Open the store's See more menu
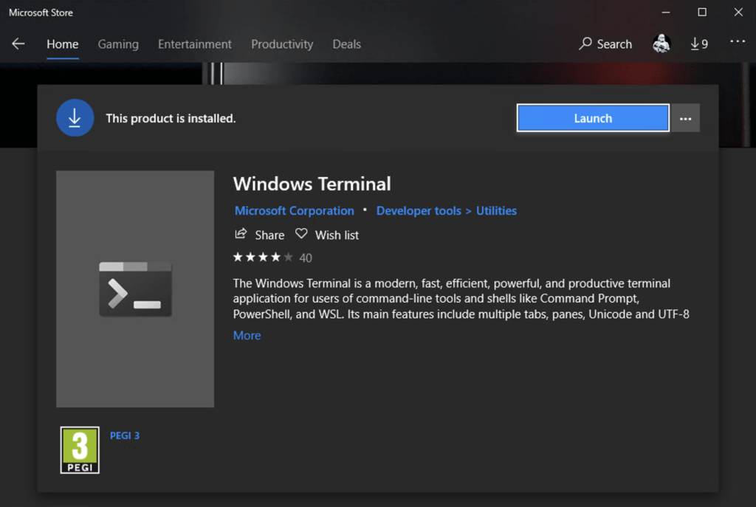This screenshot has width=756, height=507. [x=738, y=41]
